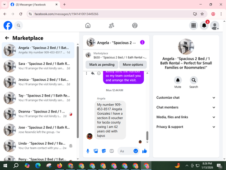The width and height of the screenshot is (226, 170).
Task: Click the scroll-down arrow of the chat messages
Action: point(147,142)
